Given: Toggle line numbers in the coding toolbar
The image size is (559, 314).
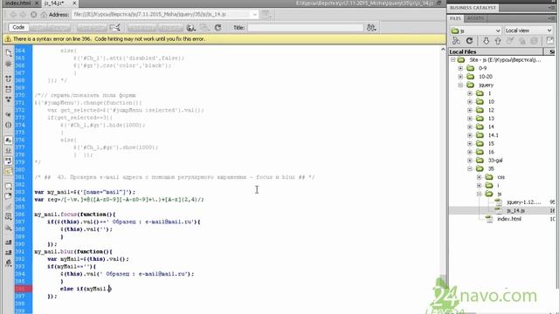Looking at the screenshot, I should point(9,140).
